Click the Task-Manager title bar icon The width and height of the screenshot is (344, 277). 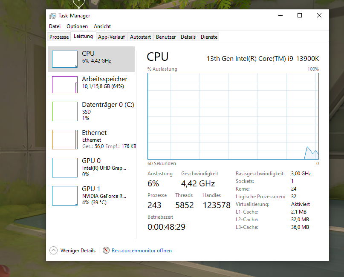pos(53,16)
